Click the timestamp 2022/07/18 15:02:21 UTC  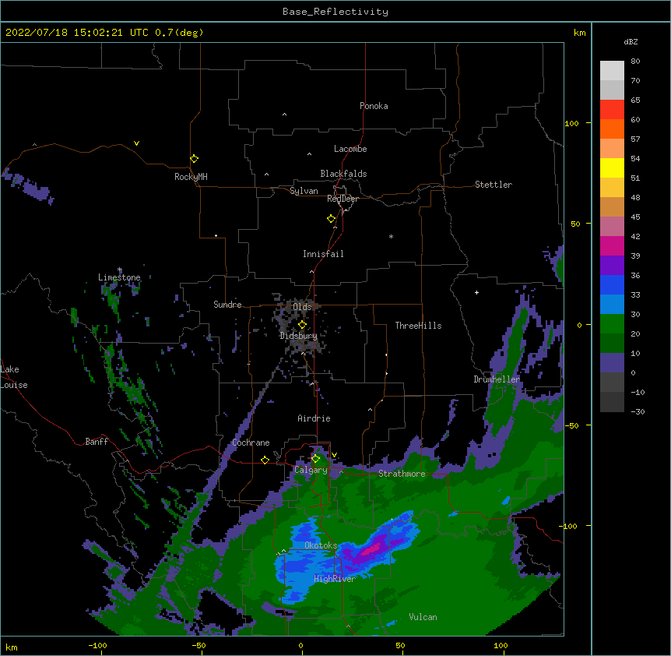point(76,33)
